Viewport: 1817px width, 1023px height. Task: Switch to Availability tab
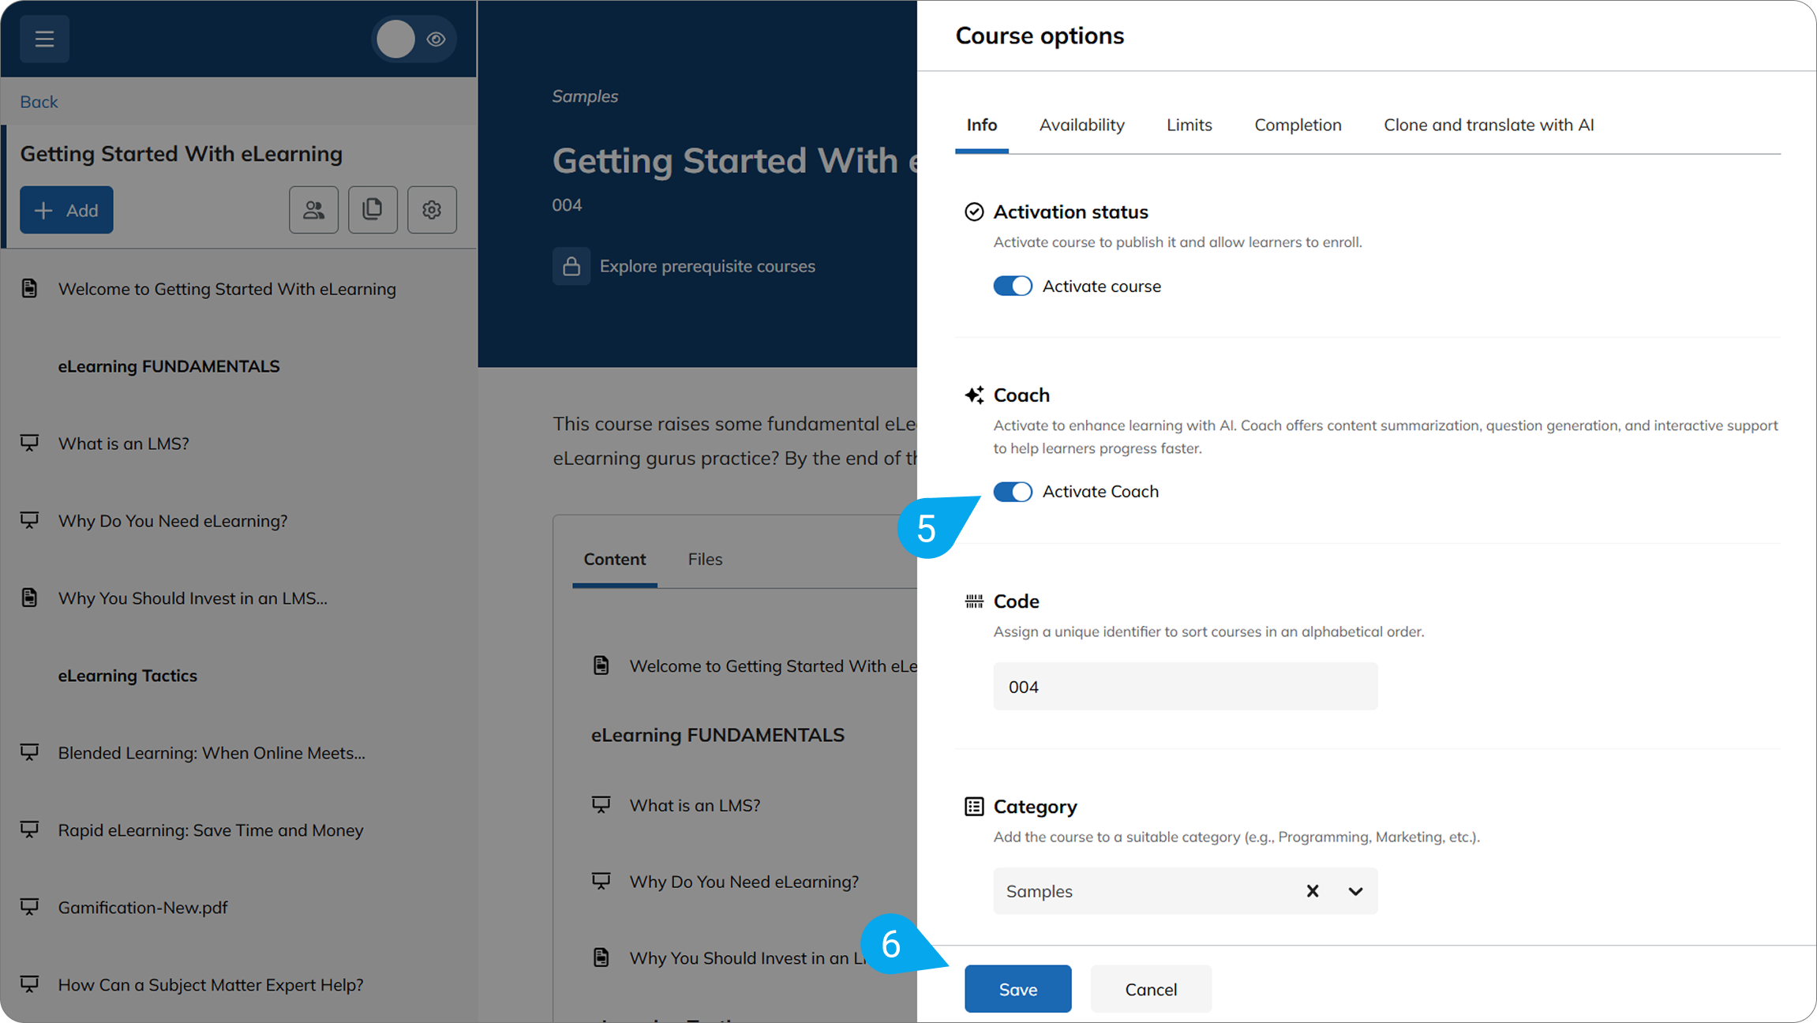pos(1082,125)
